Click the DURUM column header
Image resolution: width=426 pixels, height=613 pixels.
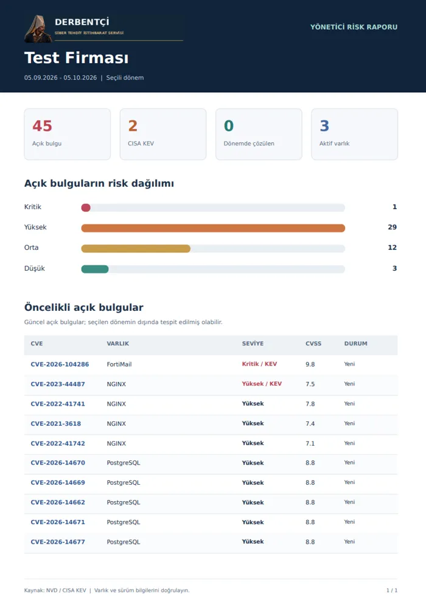coord(355,344)
